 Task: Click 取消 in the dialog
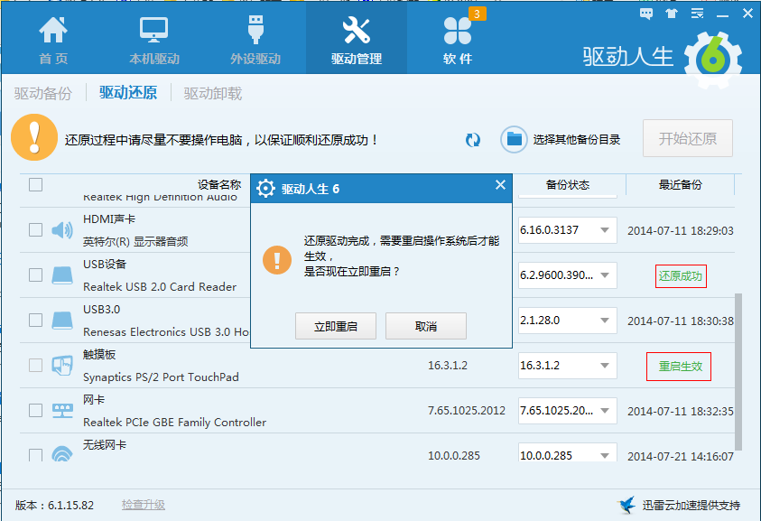(x=425, y=326)
